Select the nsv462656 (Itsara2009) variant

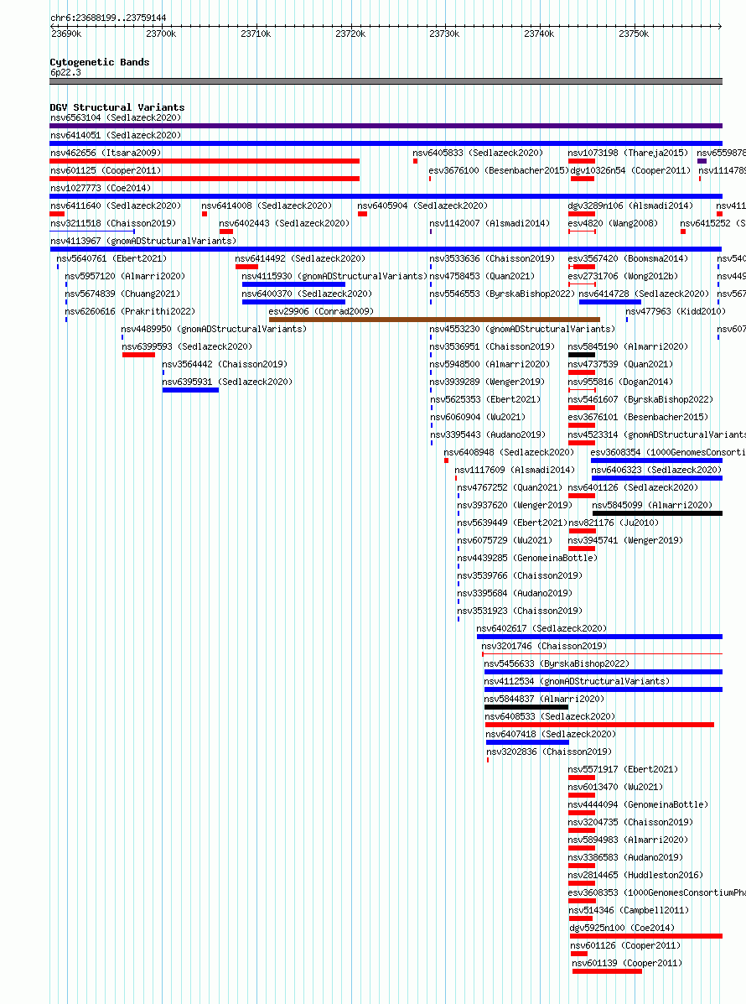pos(106,153)
